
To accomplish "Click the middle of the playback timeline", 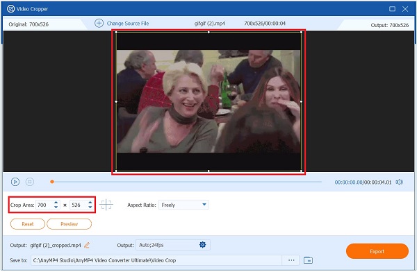I will 186,182.
